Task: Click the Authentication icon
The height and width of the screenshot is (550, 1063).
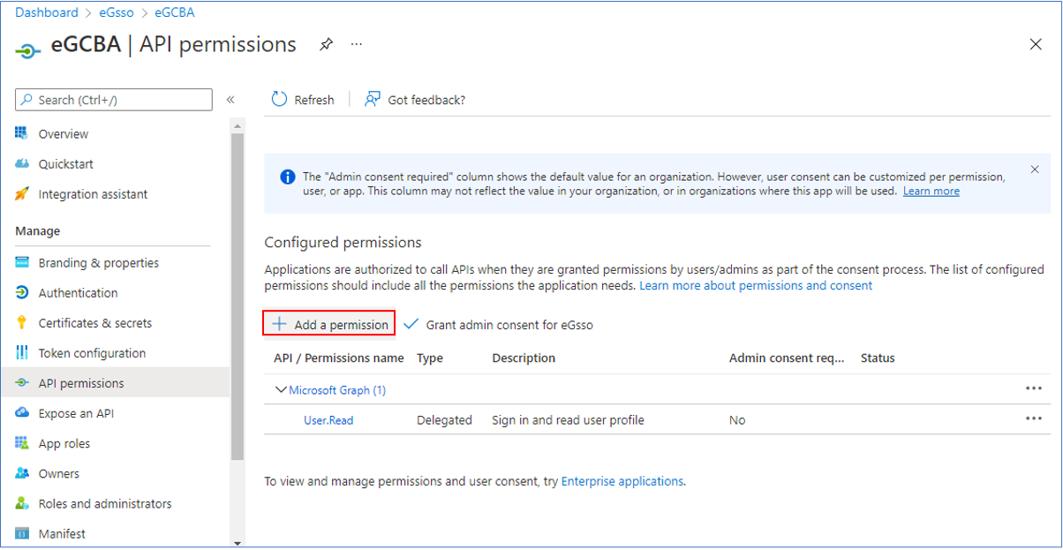Action: (22, 292)
